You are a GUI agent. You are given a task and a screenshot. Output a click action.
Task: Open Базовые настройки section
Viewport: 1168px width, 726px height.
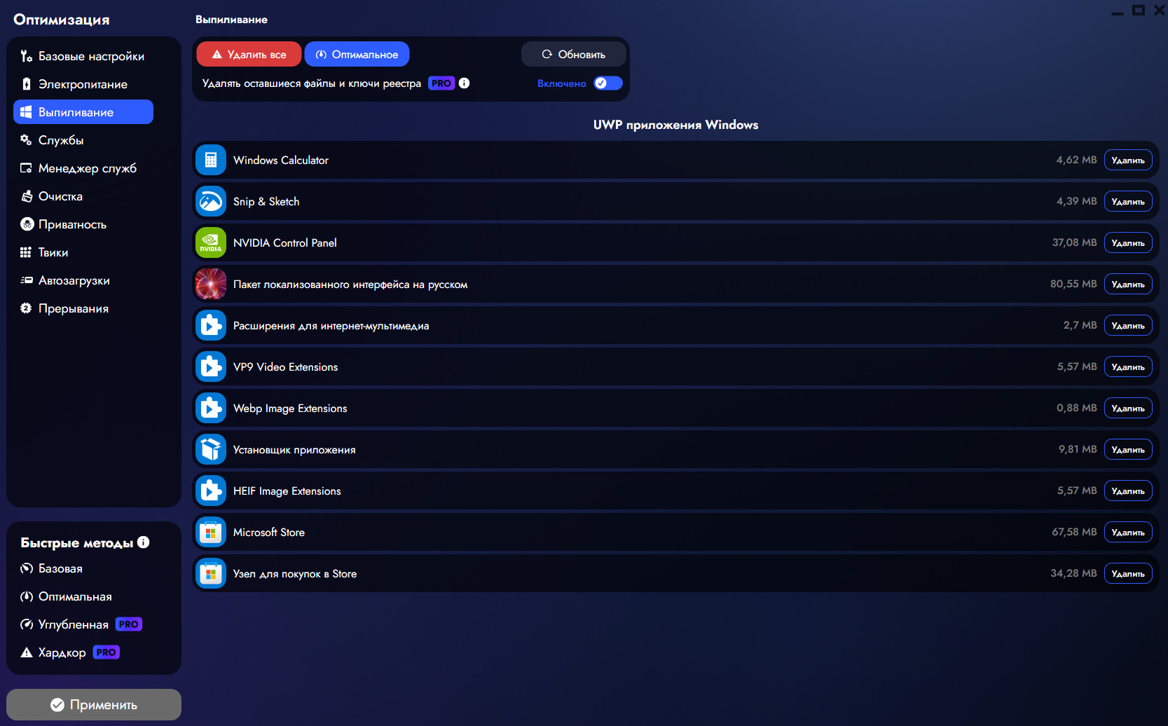[83, 56]
